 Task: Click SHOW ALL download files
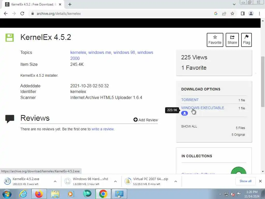coord(189,126)
